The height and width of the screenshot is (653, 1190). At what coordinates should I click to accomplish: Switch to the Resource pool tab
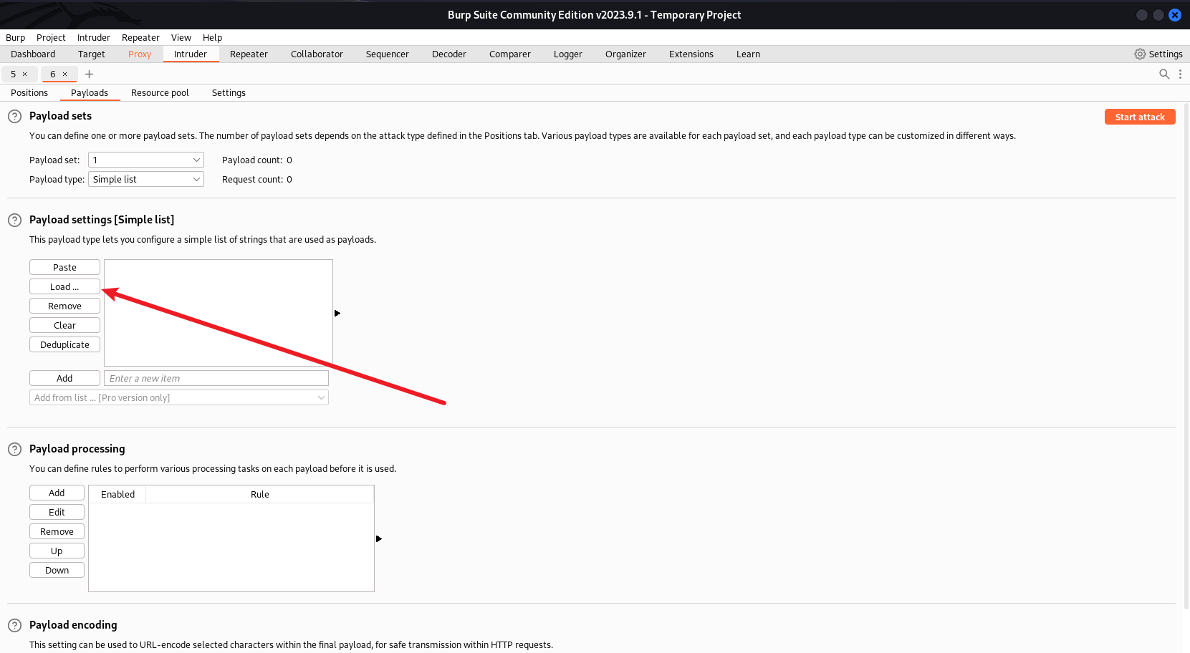point(160,92)
